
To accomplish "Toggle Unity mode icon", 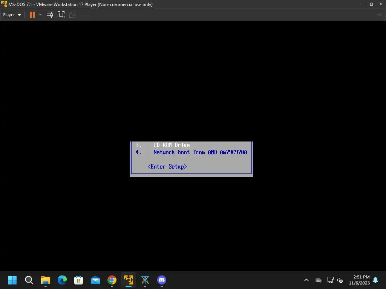I will click(72, 15).
